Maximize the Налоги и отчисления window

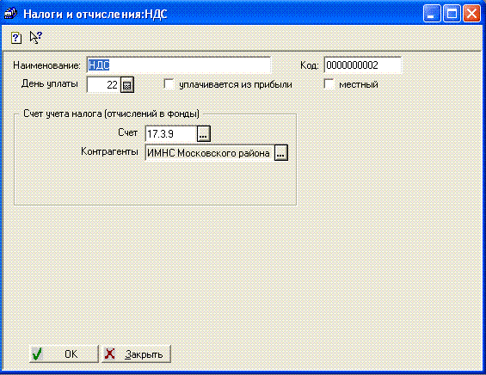coord(452,14)
